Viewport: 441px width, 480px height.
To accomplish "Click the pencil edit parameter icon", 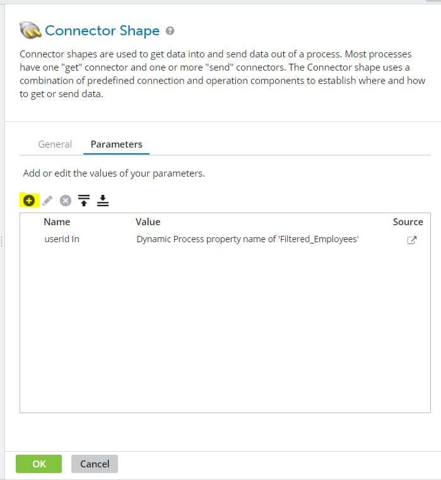I will (47, 201).
